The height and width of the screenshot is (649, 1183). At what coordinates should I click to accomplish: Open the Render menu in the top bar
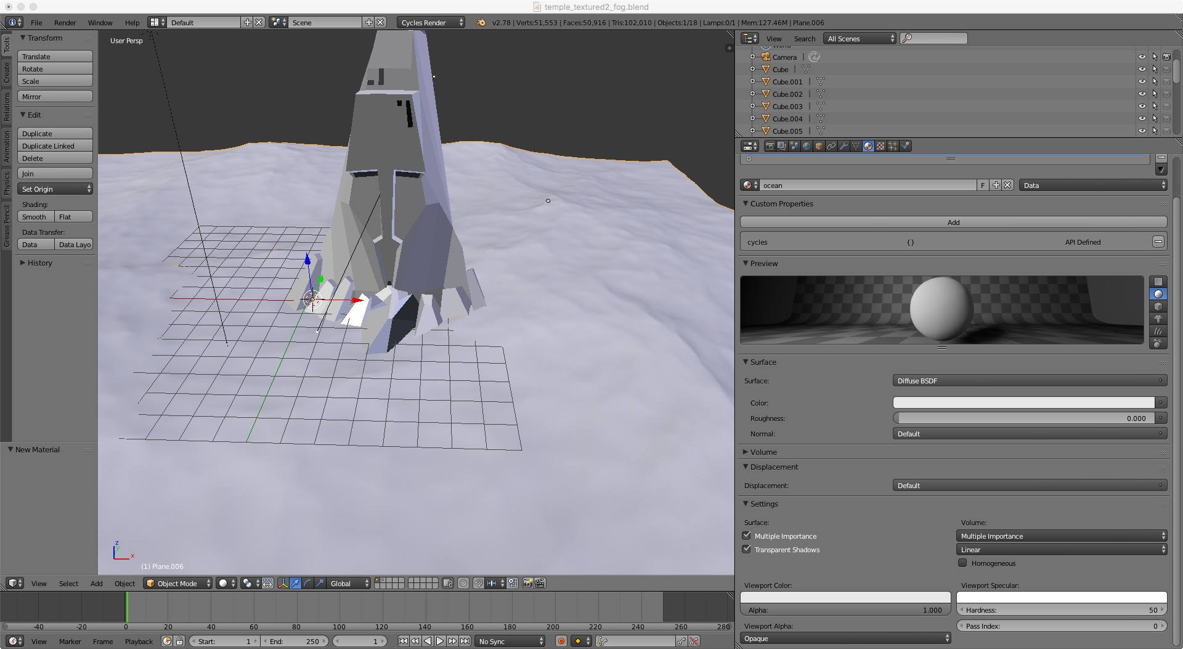[x=65, y=22]
